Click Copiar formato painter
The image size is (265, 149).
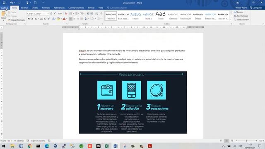tap(17, 20)
